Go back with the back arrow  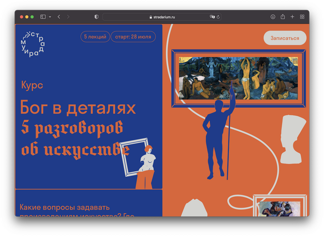pos(59,17)
